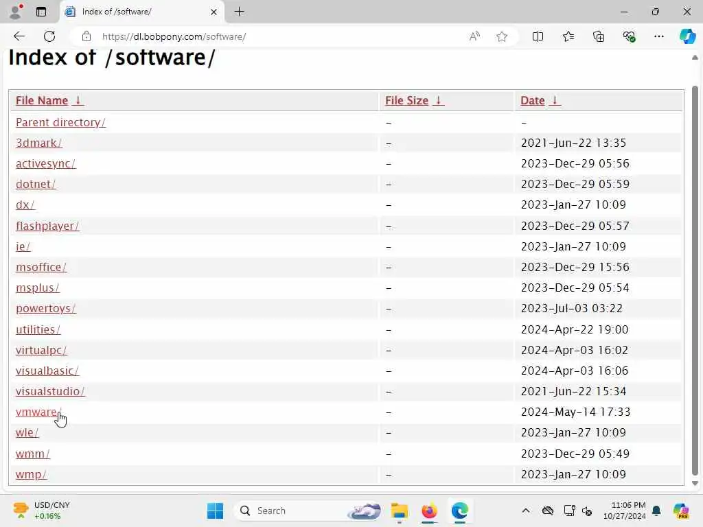
Task: Open Settings and more ellipsis menu
Action: click(658, 36)
